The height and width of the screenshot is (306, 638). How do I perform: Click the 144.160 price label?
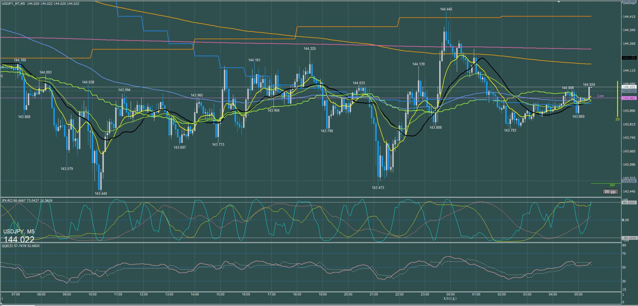tap(20, 60)
